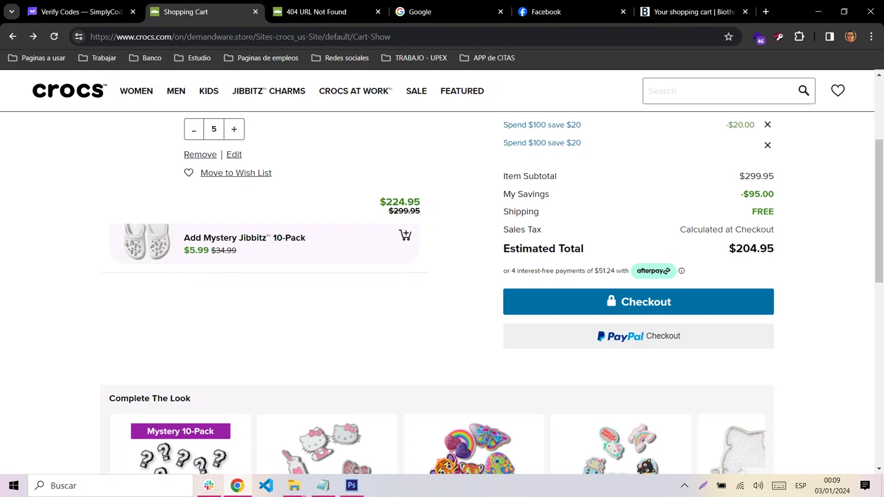The width and height of the screenshot is (884, 497).
Task: Open Chrome three-dot menu
Action: 871,37
